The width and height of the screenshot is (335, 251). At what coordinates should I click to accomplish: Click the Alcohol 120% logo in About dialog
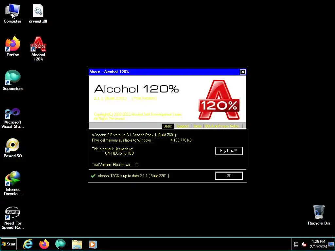tap(219, 100)
